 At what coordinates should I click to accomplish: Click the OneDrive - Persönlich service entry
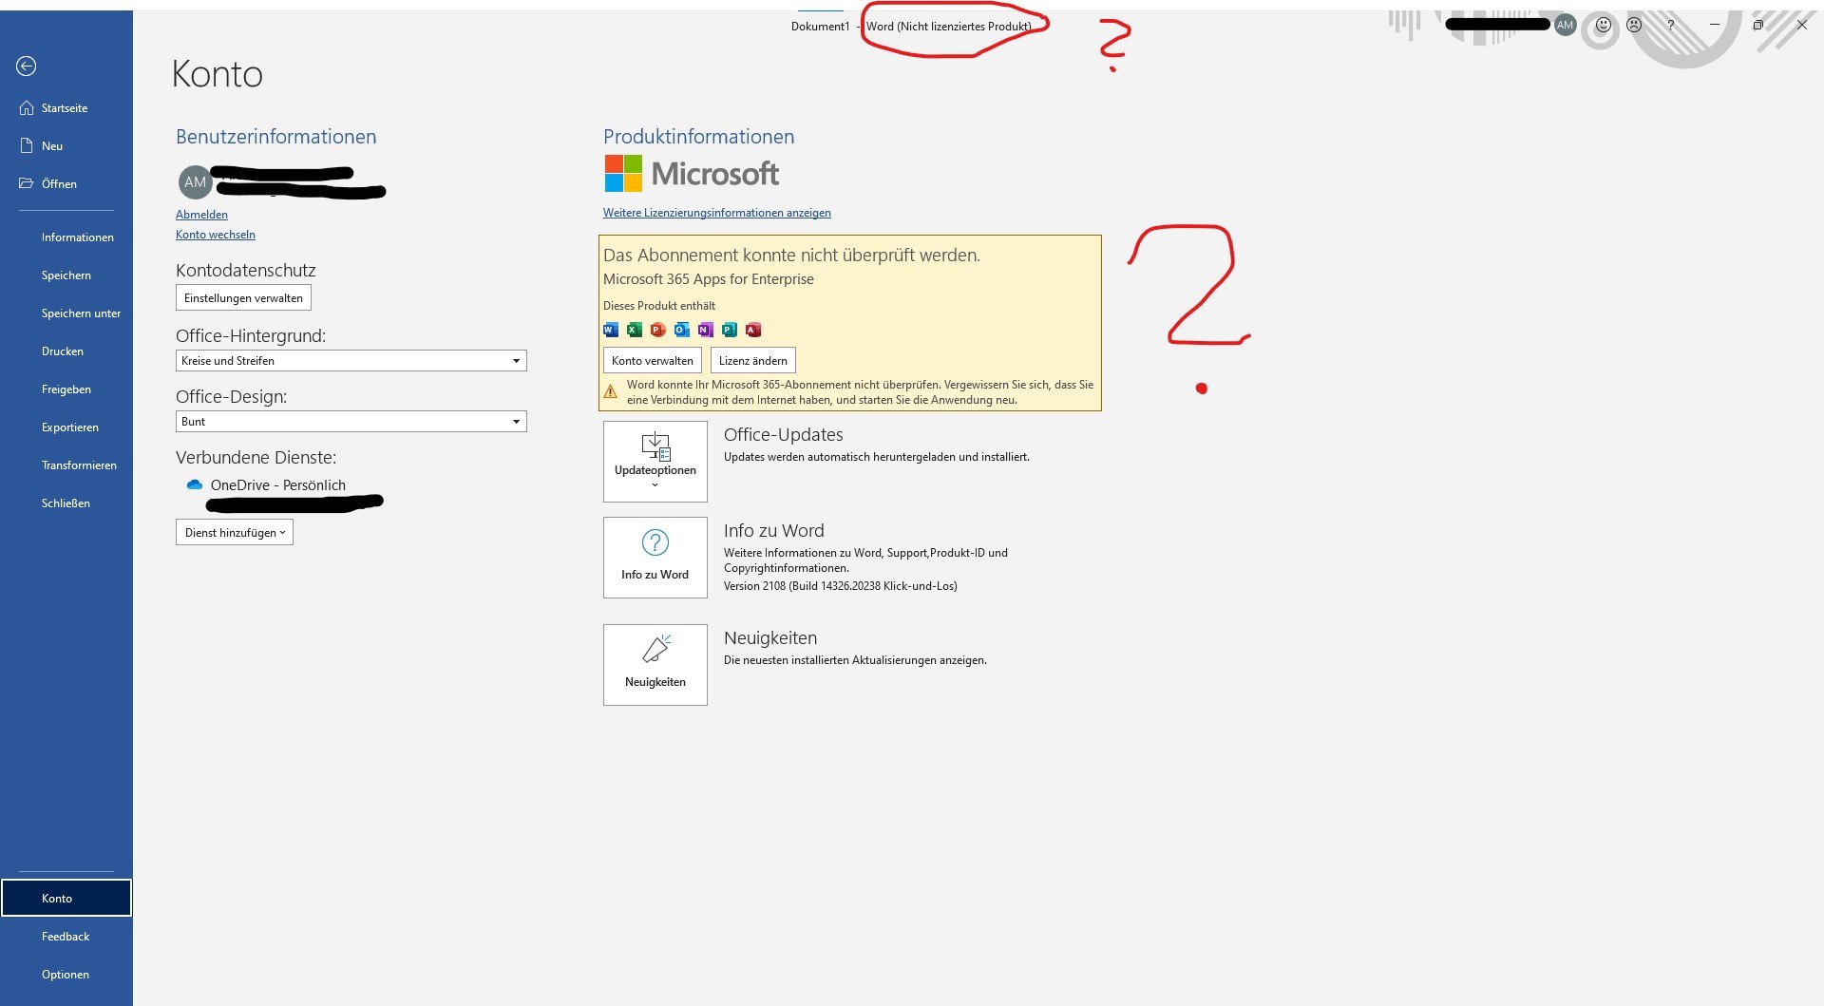coord(278,485)
